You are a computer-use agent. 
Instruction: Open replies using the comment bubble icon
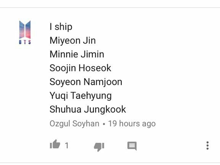tap(132, 146)
